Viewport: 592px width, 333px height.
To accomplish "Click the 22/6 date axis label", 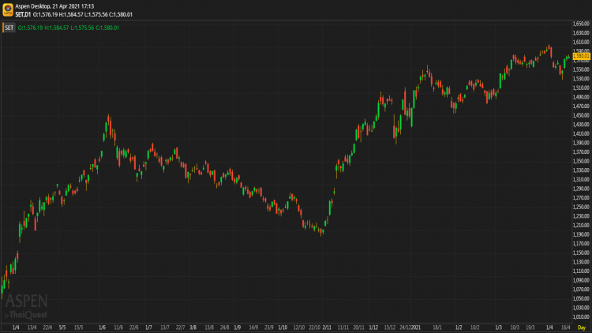I will click(x=133, y=327).
